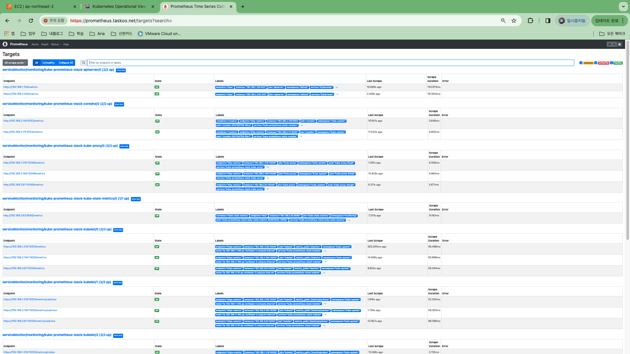The height and width of the screenshot is (354, 630).
Task: Expand labels chevron for 192.168.3.111 coredns row
Action: [x=301, y=136]
